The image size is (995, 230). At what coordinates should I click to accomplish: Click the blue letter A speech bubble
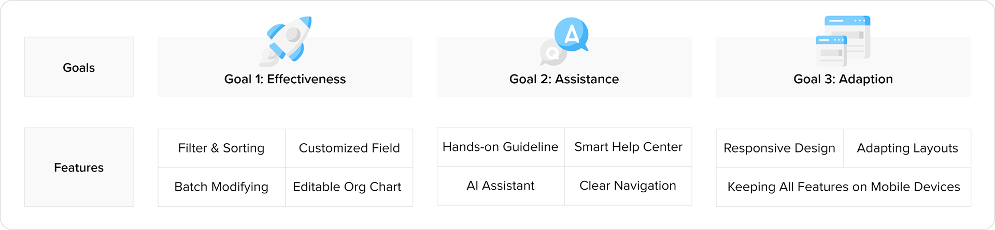pos(571,34)
